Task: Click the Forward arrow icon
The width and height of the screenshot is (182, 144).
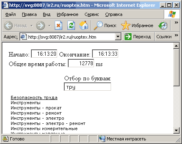Action: [40, 25]
